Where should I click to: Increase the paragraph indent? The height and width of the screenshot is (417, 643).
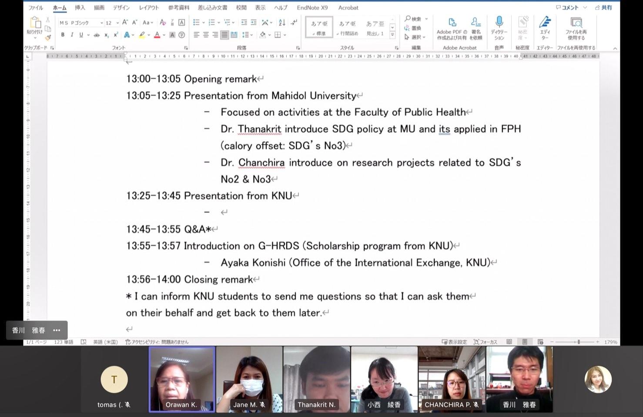tap(254, 22)
